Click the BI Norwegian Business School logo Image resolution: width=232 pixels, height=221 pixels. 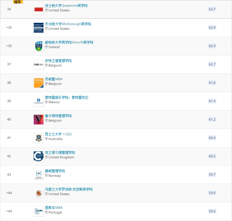pyautogui.click(x=39, y=175)
